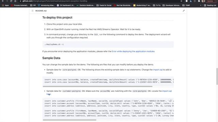Open the import.sql link for customer-postgres
This screenshot has height=122, width=218.
point(167,91)
